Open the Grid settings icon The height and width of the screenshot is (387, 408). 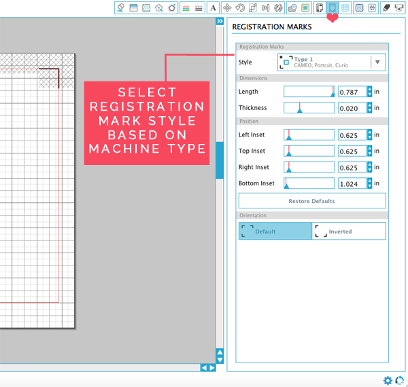(x=345, y=8)
